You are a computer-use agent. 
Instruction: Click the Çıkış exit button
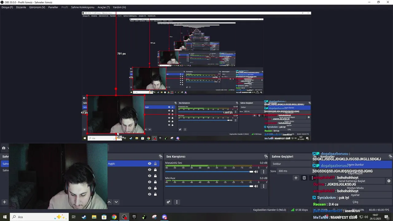click(x=355, y=202)
